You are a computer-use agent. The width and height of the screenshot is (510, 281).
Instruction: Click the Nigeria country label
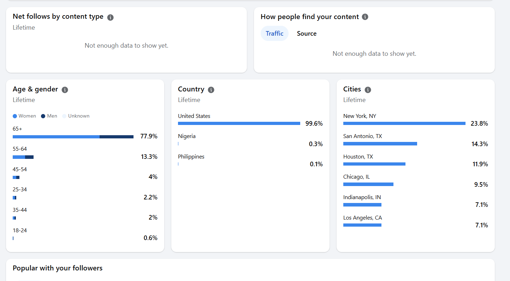(x=187, y=136)
